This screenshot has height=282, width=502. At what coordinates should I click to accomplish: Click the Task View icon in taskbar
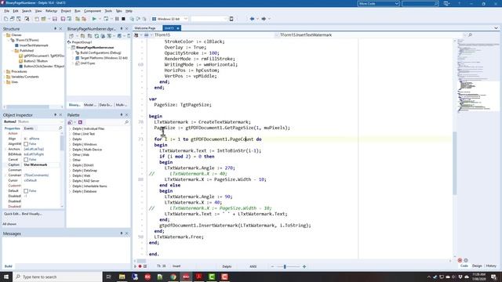(108, 277)
